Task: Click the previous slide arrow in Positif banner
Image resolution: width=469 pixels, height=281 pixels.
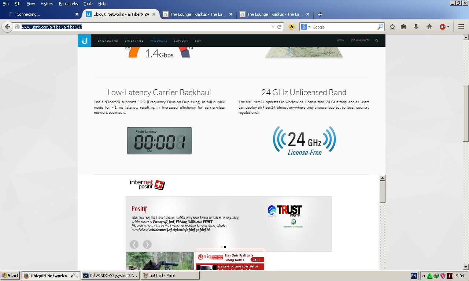Action: tap(134, 244)
